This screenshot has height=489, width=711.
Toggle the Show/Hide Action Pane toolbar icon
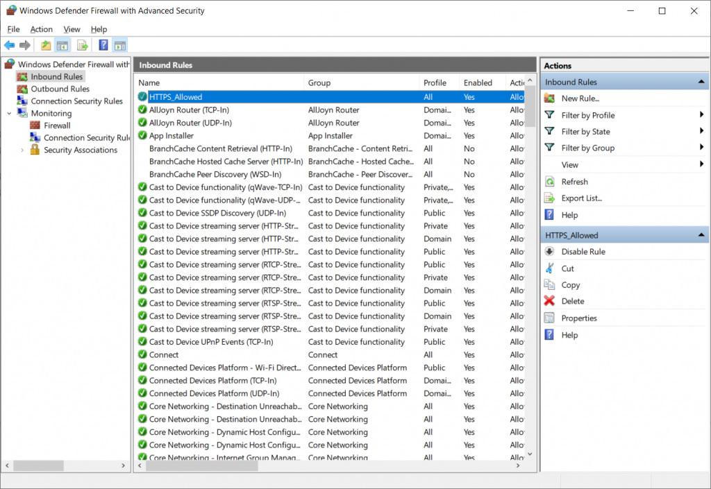(x=120, y=45)
